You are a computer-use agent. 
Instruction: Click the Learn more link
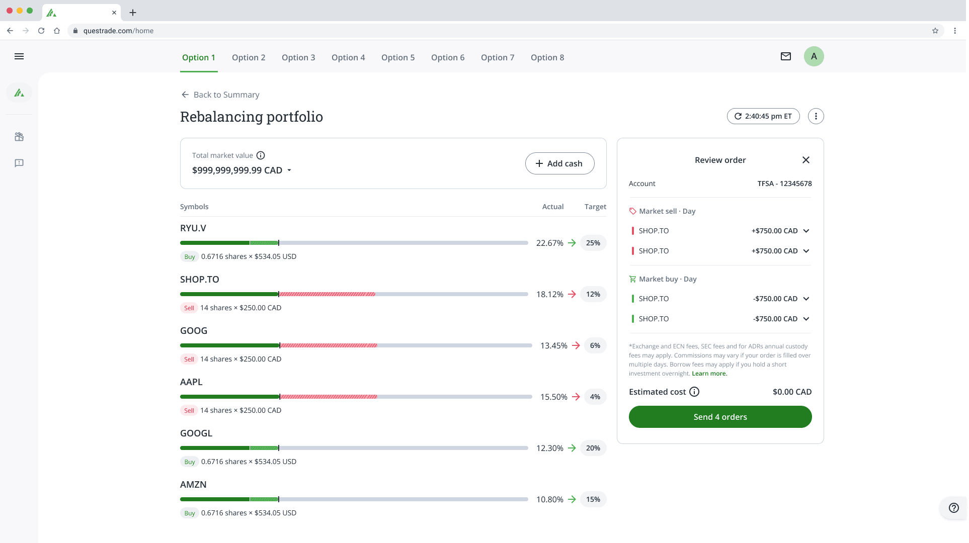pos(709,374)
